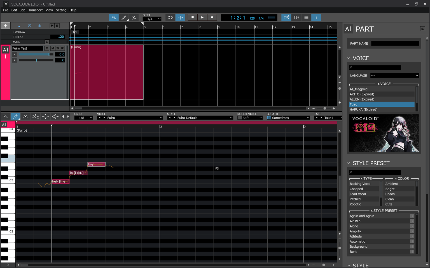This screenshot has width=430, height=268.
Task: Open the Transport menu
Action: [x=35, y=10]
